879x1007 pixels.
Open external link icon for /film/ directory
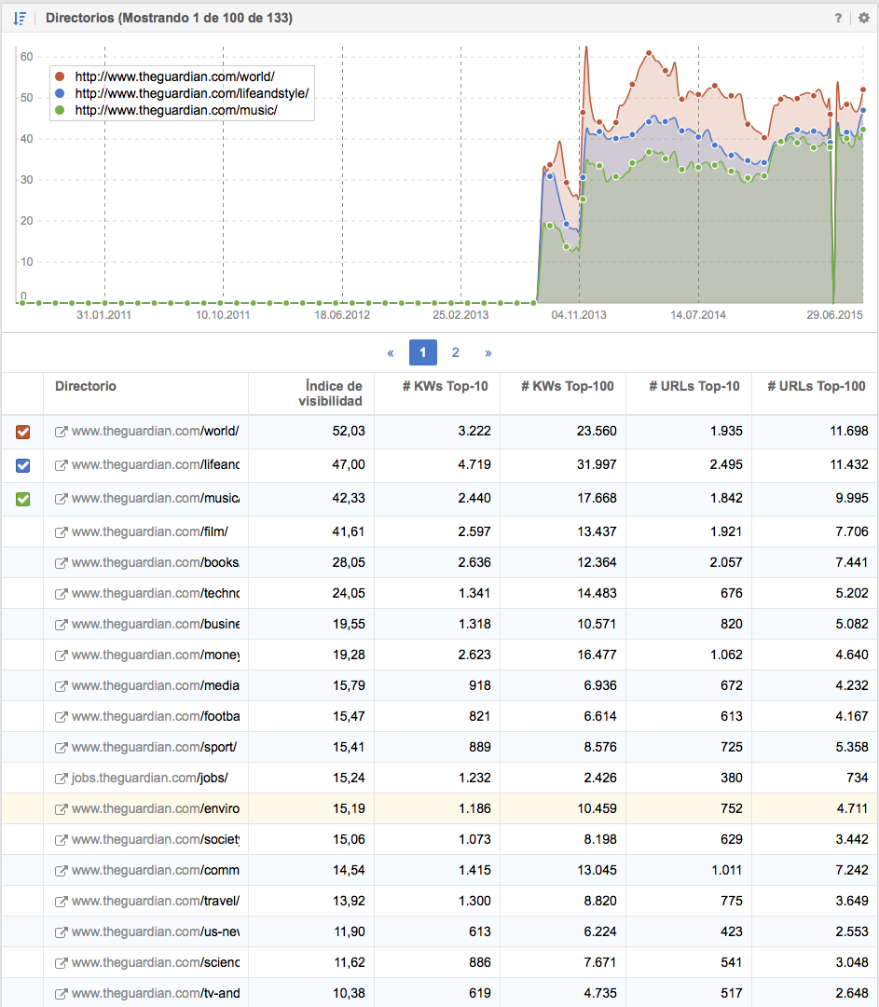pos(62,532)
